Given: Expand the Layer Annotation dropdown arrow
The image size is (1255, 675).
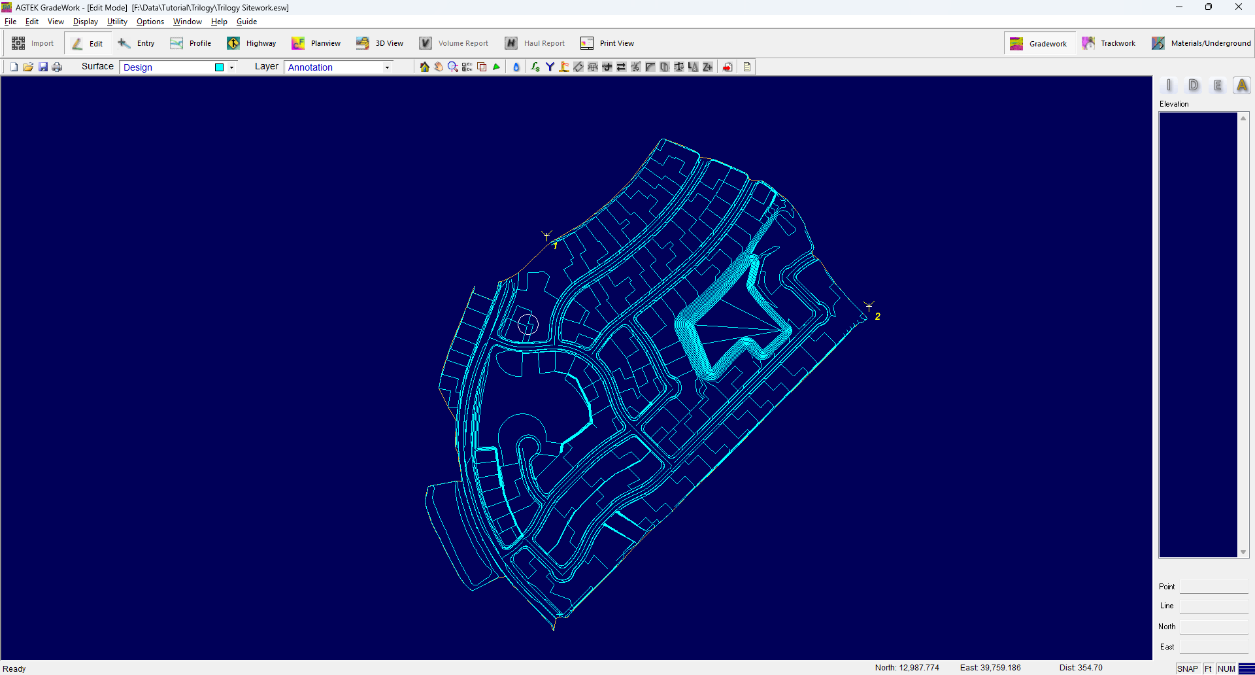Looking at the screenshot, I should point(387,67).
